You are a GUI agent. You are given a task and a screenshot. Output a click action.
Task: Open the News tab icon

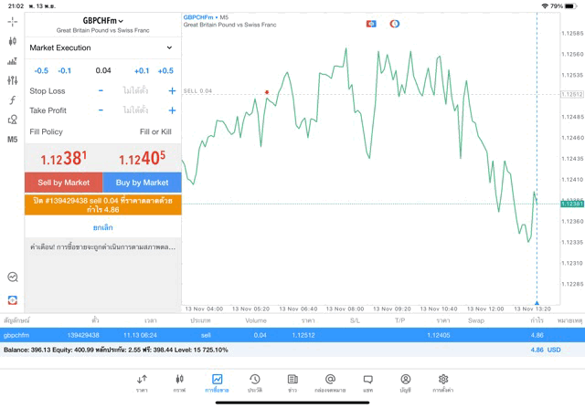point(292,382)
